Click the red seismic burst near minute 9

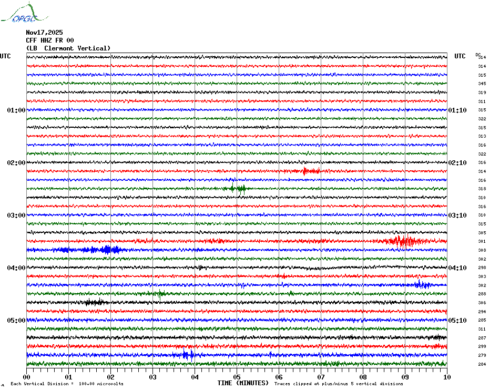405,241
